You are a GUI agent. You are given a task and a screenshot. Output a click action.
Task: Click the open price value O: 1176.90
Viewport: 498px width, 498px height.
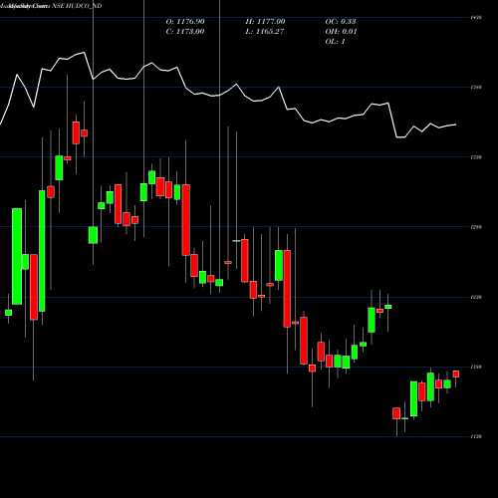pos(185,22)
